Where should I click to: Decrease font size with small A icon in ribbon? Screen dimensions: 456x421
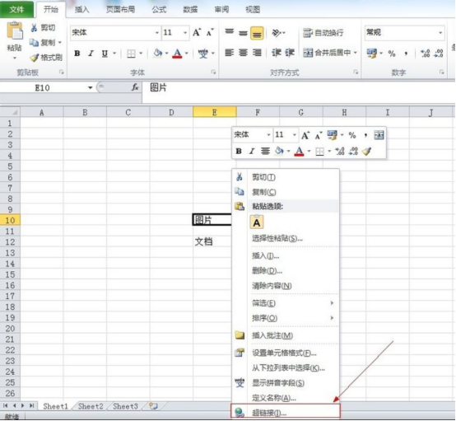pos(210,32)
